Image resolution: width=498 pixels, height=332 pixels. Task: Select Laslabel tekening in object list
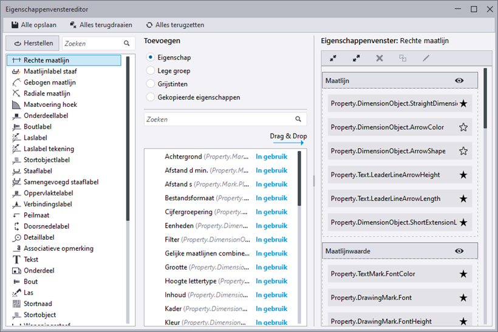pos(49,149)
